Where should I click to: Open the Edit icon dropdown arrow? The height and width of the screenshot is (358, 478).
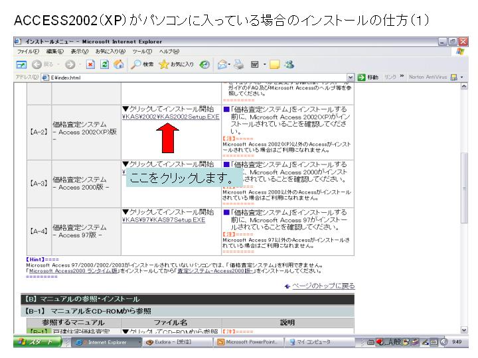265,64
